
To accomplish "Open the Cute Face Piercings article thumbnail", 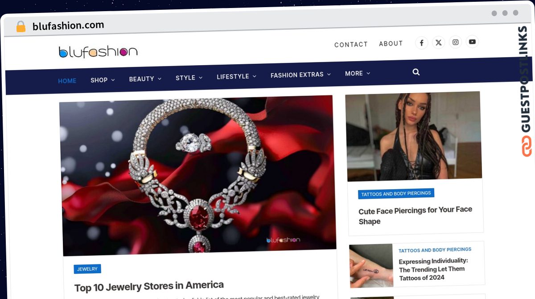I will point(413,136).
